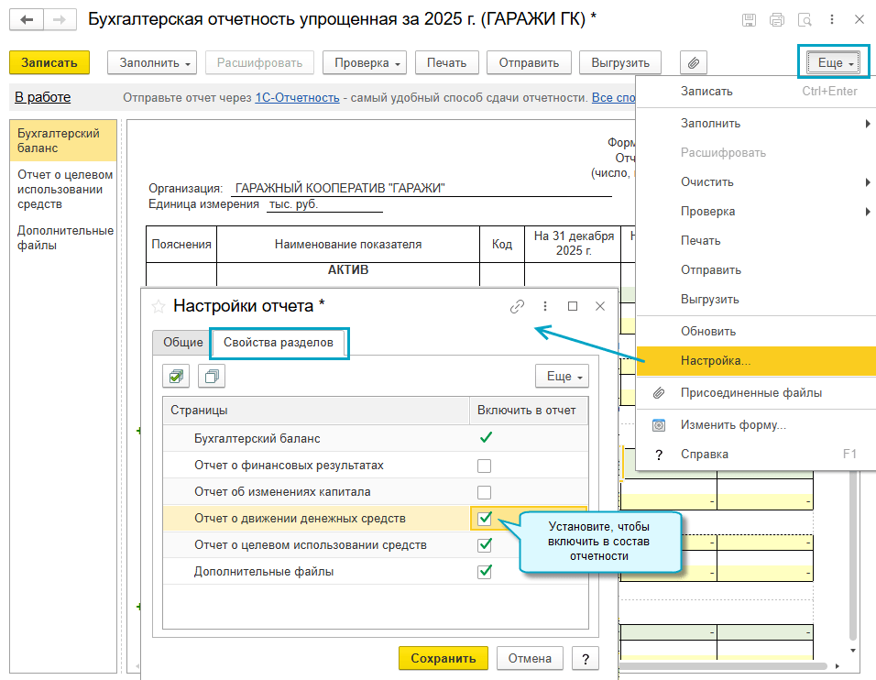Click the paperclip attachments toolbar button
This screenshot has width=876, height=680.
click(x=694, y=62)
